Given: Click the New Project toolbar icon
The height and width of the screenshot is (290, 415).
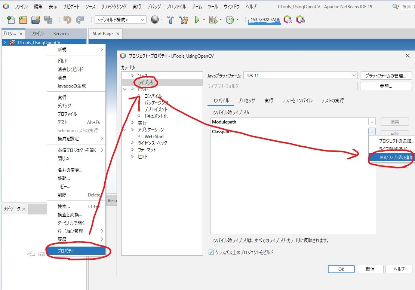Looking at the screenshot, I should pyautogui.click(x=23, y=19).
